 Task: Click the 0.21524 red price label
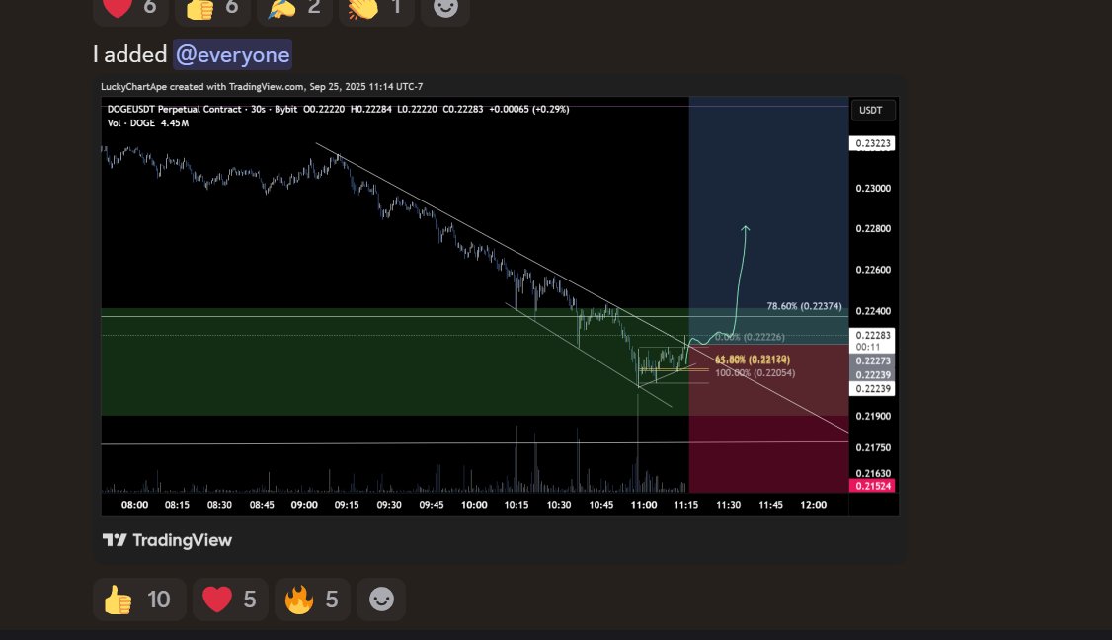pos(872,486)
